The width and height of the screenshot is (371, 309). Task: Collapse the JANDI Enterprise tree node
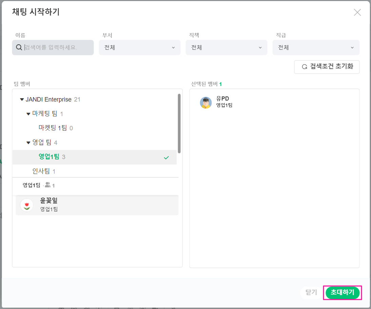click(x=22, y=100)
